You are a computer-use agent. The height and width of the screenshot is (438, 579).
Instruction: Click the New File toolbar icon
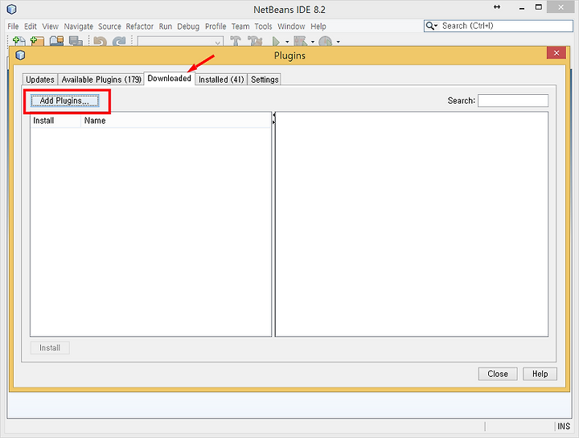click(18, 41)
